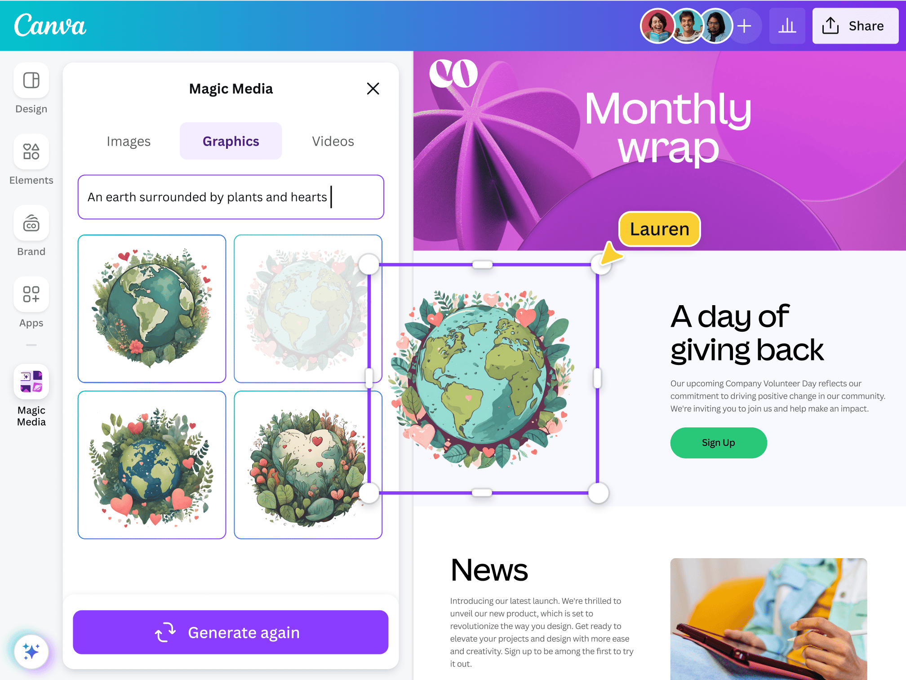This screenshot has width=906, height=680.
Task: Click the Graphics tab in Magic Media
Action: [x=231, y=141]
